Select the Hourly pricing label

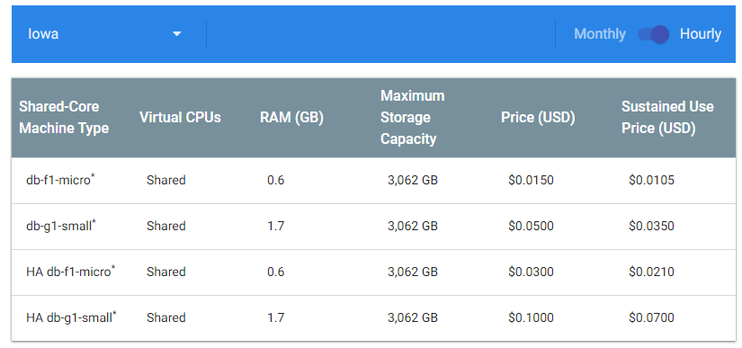701,34
